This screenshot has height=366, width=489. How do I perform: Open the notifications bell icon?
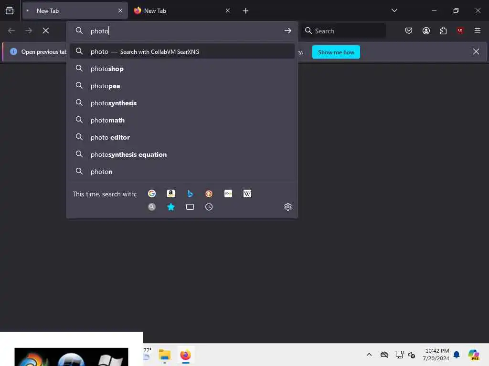[x=457, y=355]
